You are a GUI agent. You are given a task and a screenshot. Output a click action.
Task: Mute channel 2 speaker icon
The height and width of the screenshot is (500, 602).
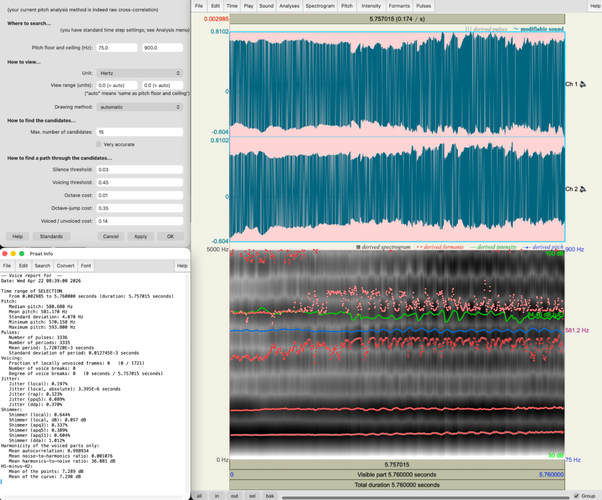pyautogui.click(x=583, y=189)
